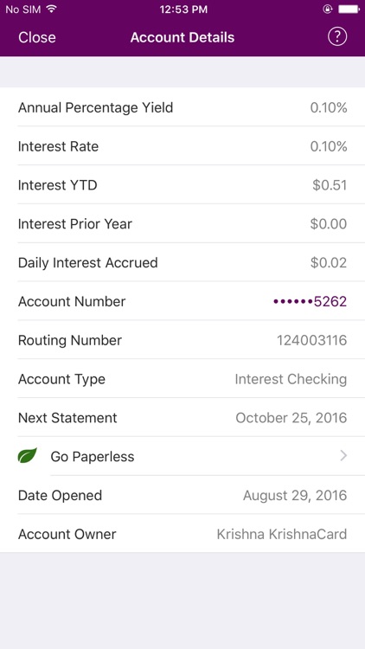Open the Go Paperless chevron arrow

point(343,456)
